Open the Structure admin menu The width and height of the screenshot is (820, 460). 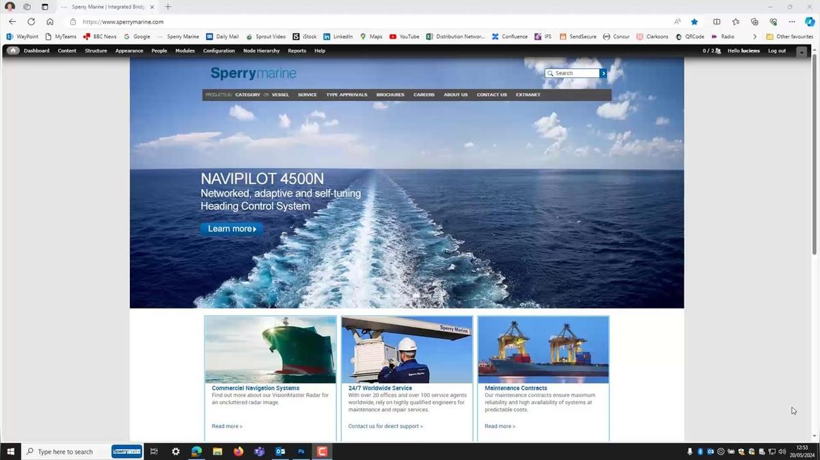coord(96,51)
